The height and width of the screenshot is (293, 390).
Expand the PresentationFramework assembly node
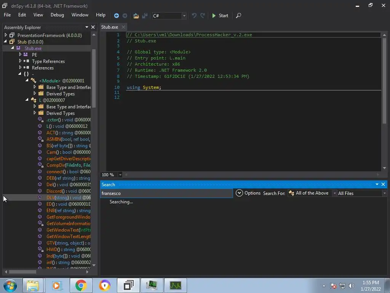click(x=6, y=35)
